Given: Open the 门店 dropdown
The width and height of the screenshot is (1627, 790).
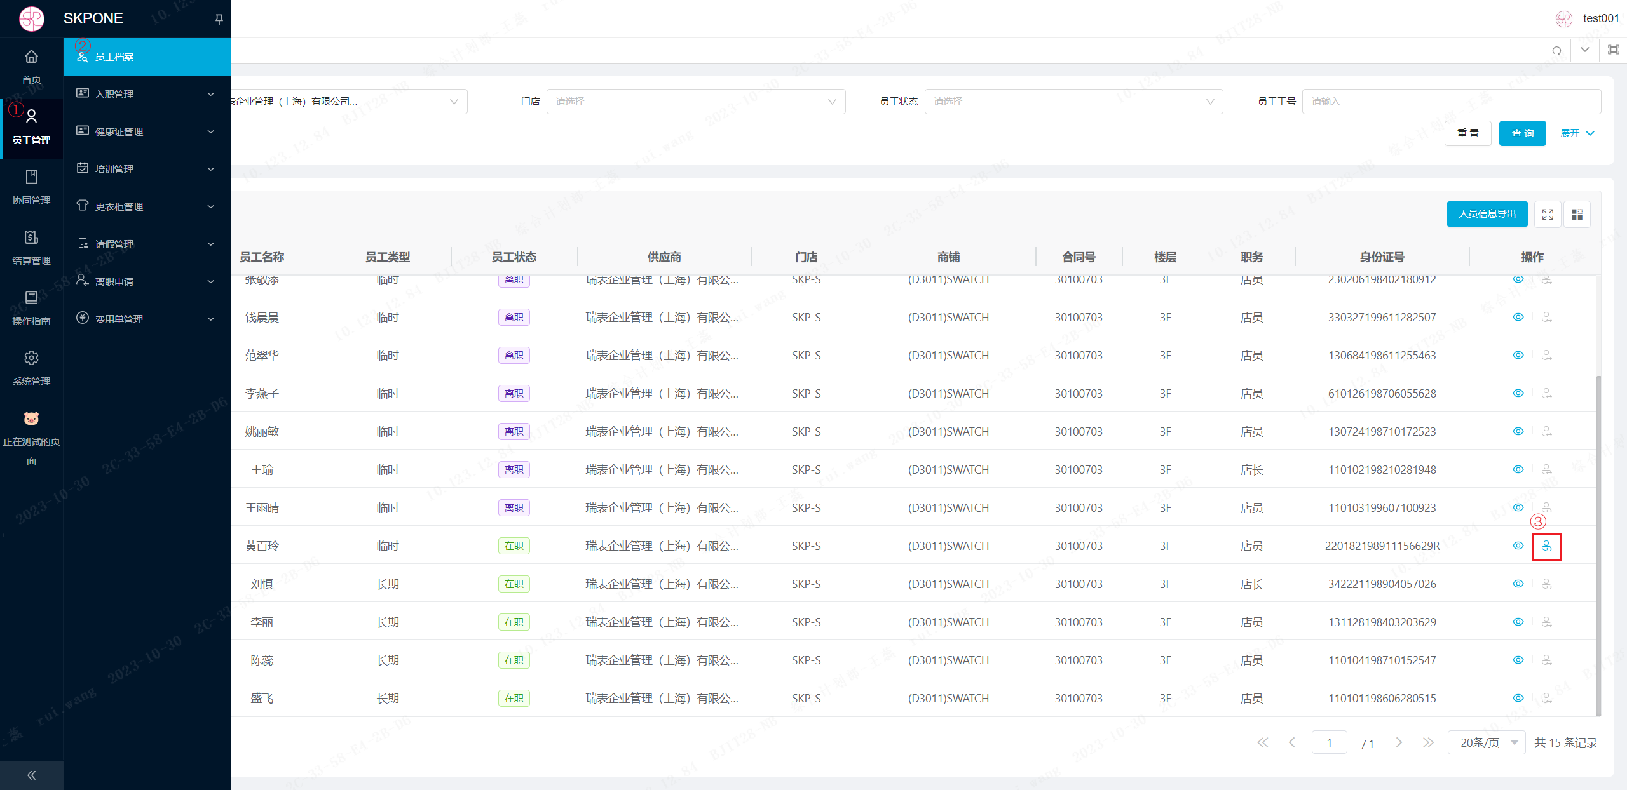Looking at the screenshot, I should point(696,102).
